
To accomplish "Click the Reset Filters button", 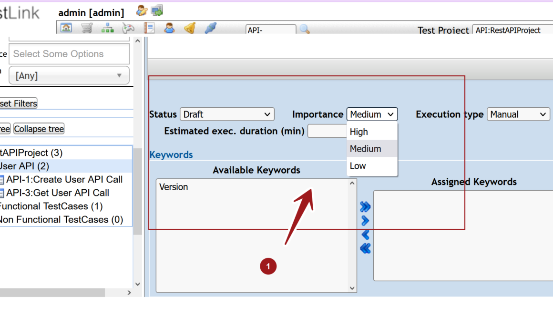I will 18,103.
